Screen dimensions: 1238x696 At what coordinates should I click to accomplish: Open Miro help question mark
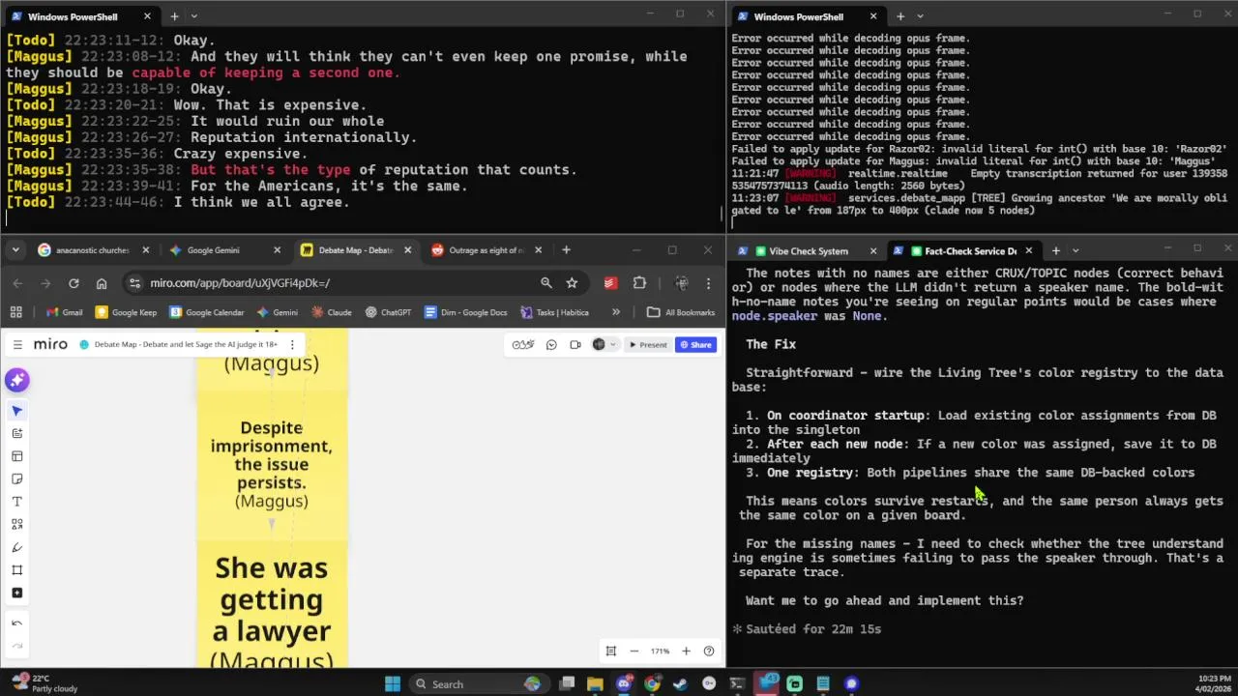(x=709, y=652)
